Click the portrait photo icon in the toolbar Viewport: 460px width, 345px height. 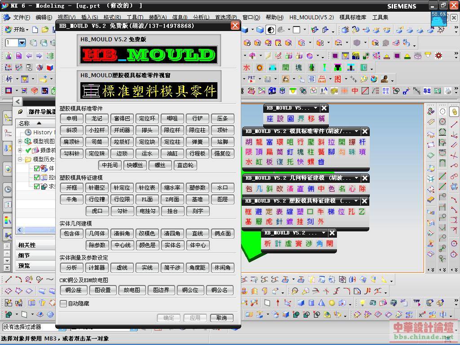click(x=385, y=79)
